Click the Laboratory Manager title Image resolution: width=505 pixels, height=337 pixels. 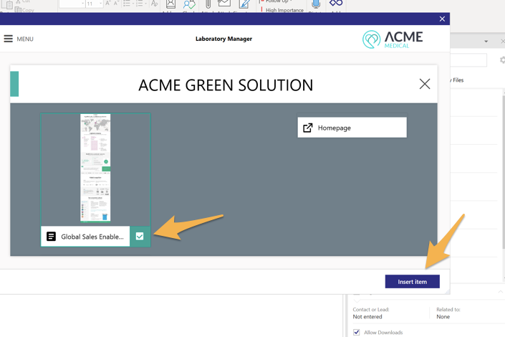(223, 39)
